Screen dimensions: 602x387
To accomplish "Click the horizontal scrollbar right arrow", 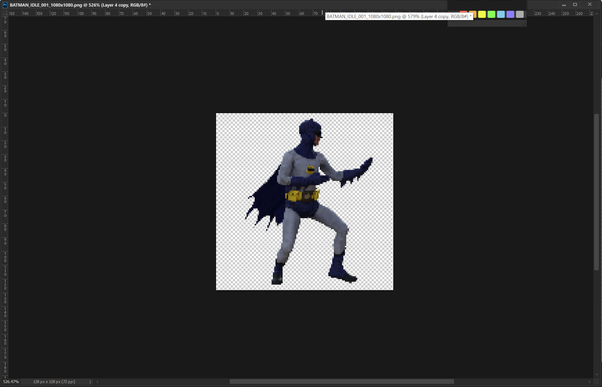I will click(x=589, y=382).
